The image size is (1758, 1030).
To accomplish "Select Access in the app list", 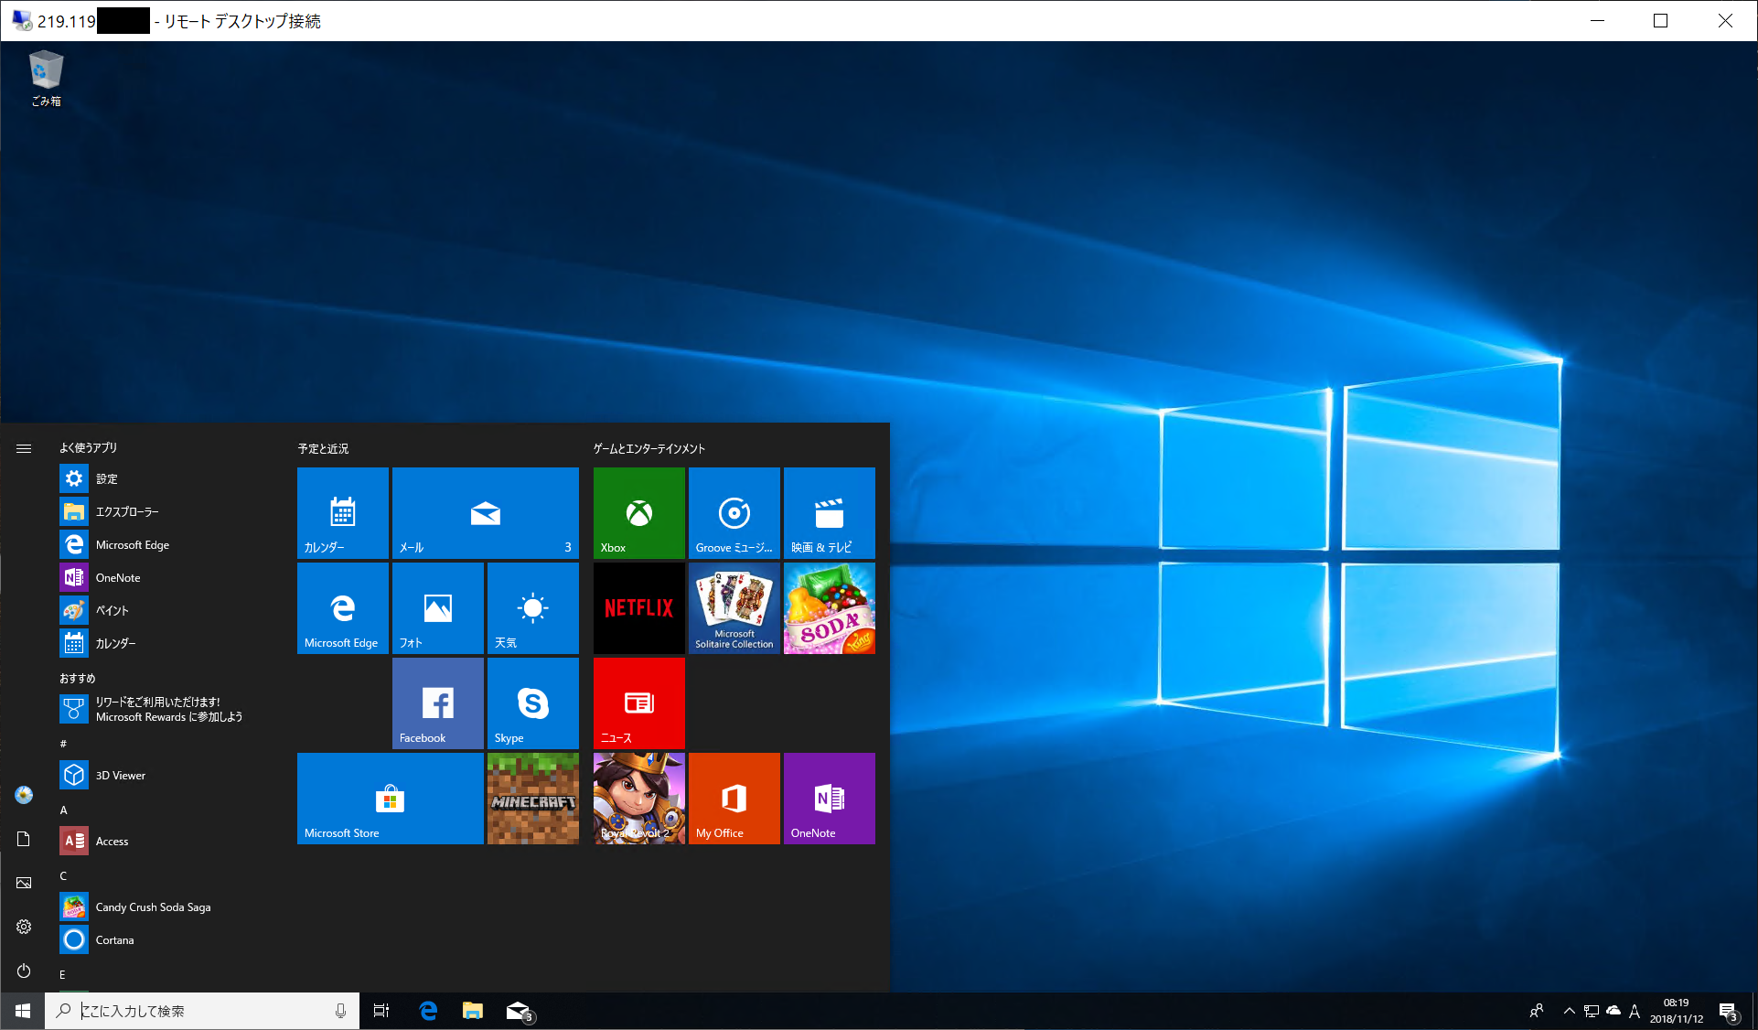I will coord(112,841).
